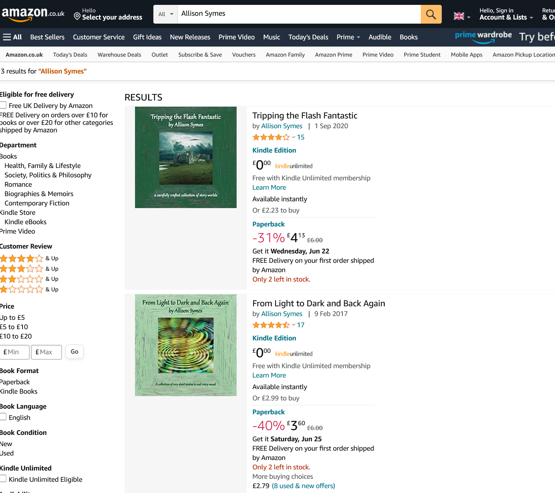Click the Amazon.co.uk logo
The height and width of the screenshot is (493, 555).
(x=33, y=12)
